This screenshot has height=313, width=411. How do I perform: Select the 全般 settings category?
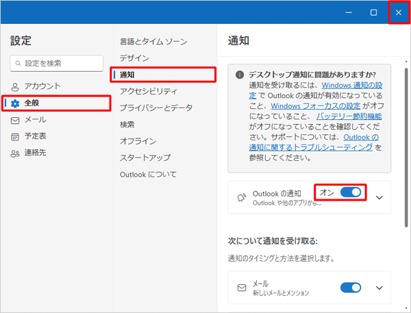coord(57,103)
